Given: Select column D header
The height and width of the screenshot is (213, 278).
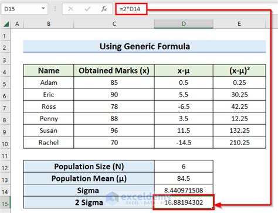Looking at the screenshot, I should pyautogui.click(x=184, y=24).
